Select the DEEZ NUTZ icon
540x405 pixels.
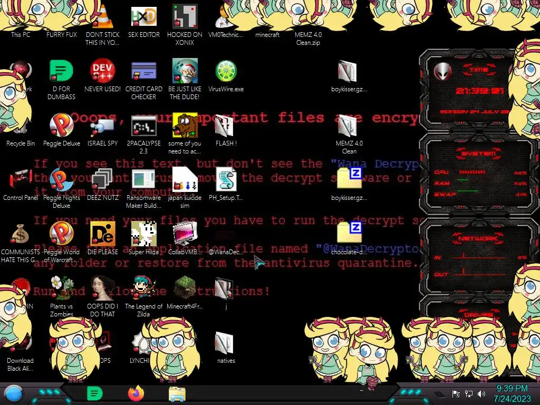(x=103, y=179)
